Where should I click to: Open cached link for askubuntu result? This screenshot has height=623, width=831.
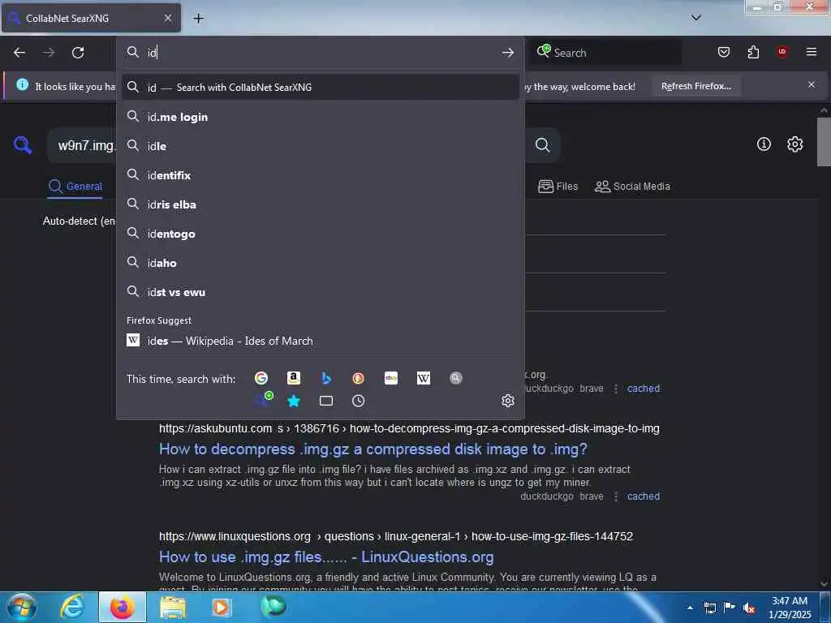(644, 496)
